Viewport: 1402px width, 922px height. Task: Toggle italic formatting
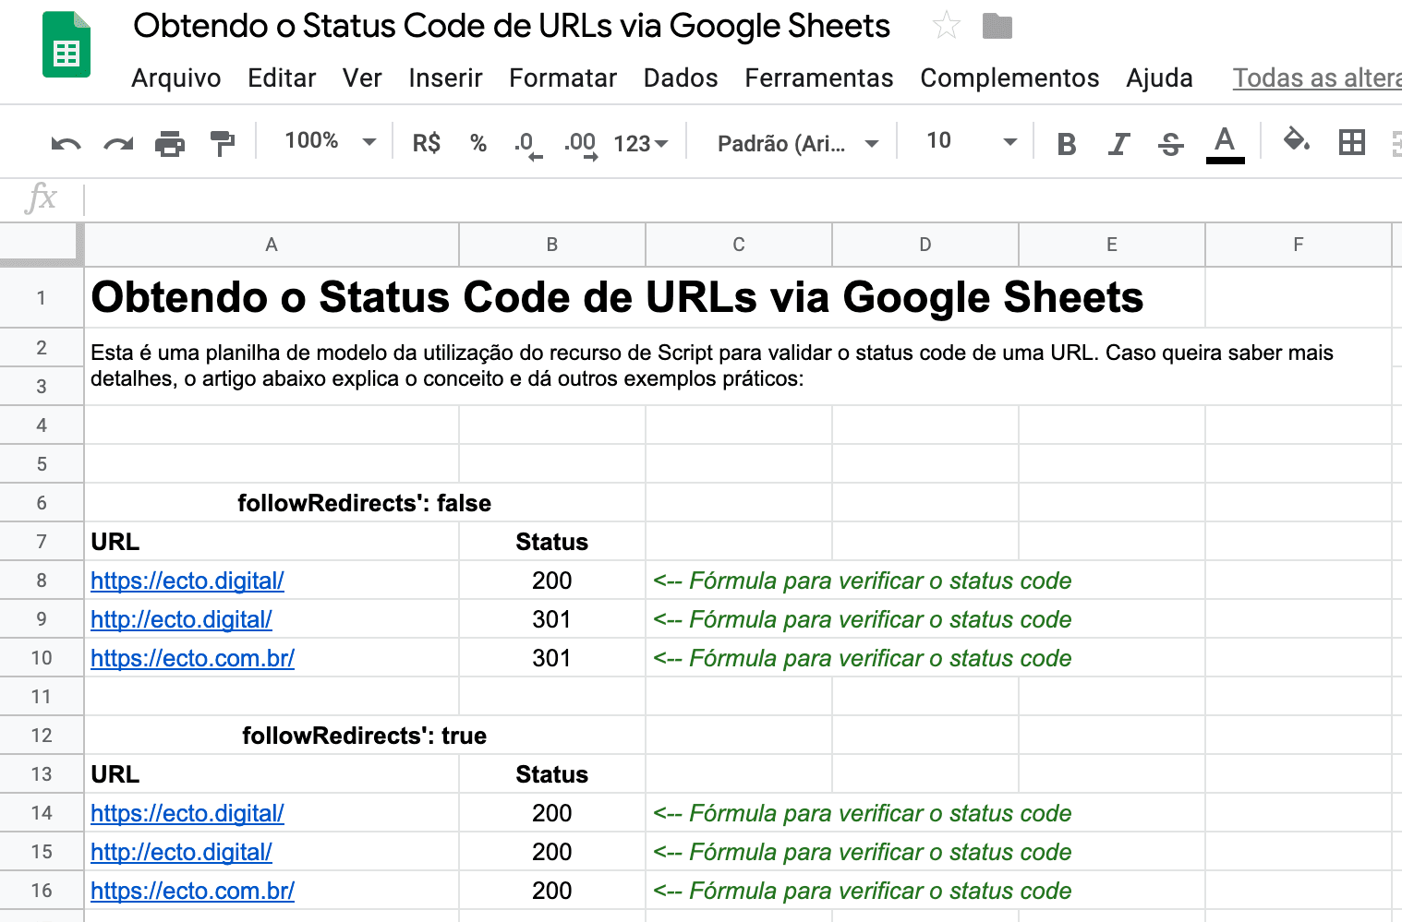(x=1118, y=144)
